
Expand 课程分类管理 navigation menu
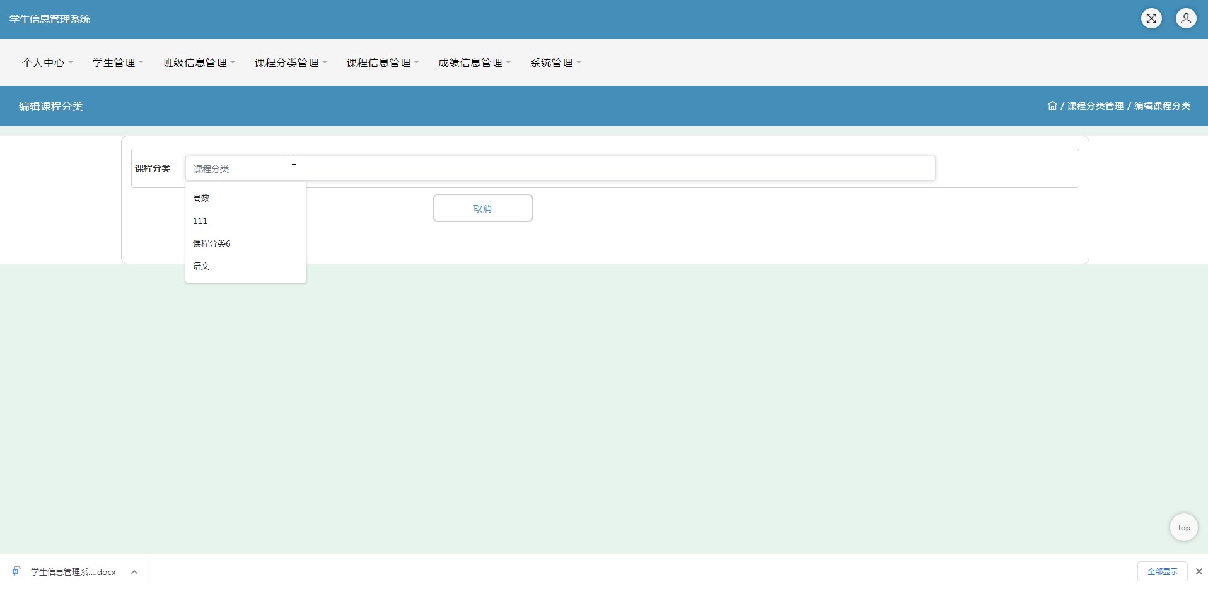click(x=291, y=62)
